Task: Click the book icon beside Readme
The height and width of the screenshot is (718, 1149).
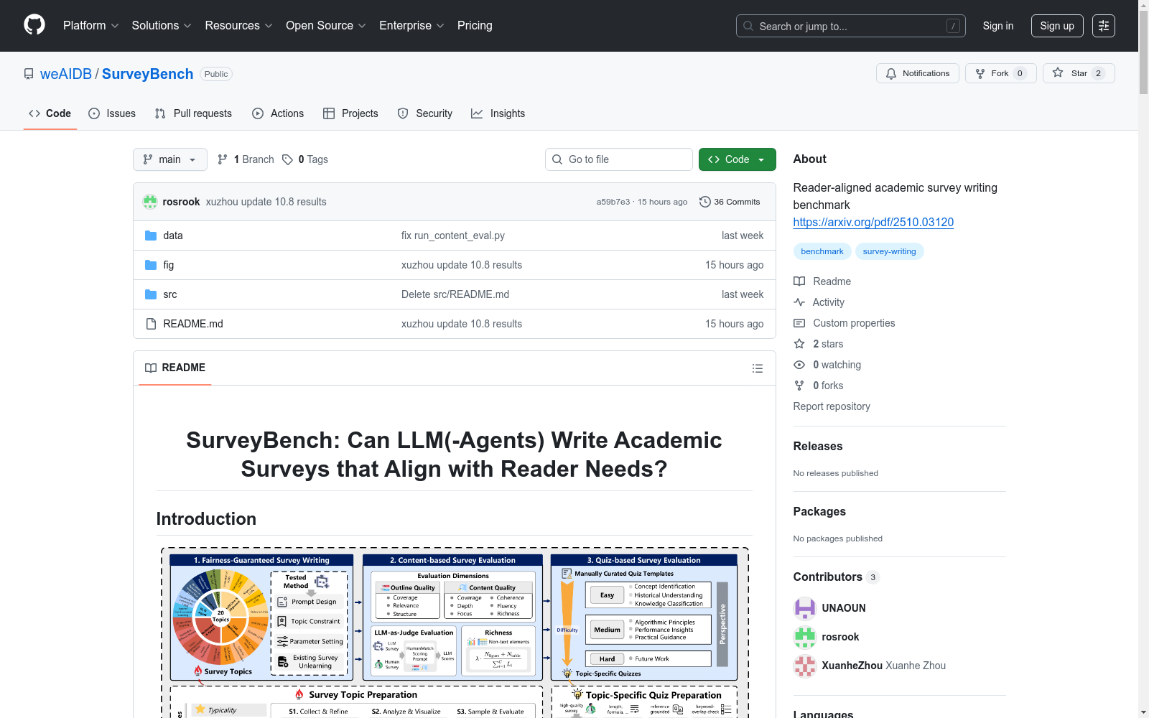Action: 799,281
